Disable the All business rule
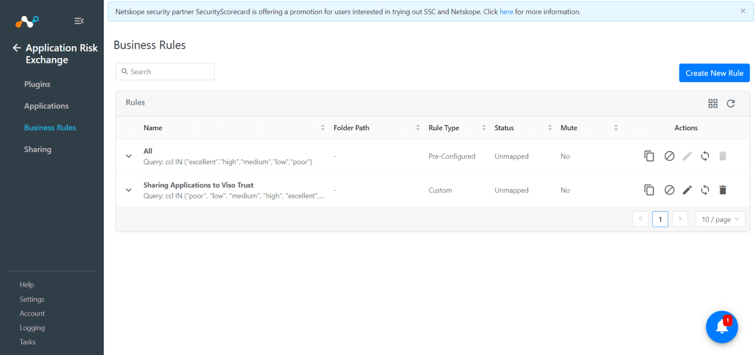The width and height of the screenshot is (755, 355). point(669,156)
